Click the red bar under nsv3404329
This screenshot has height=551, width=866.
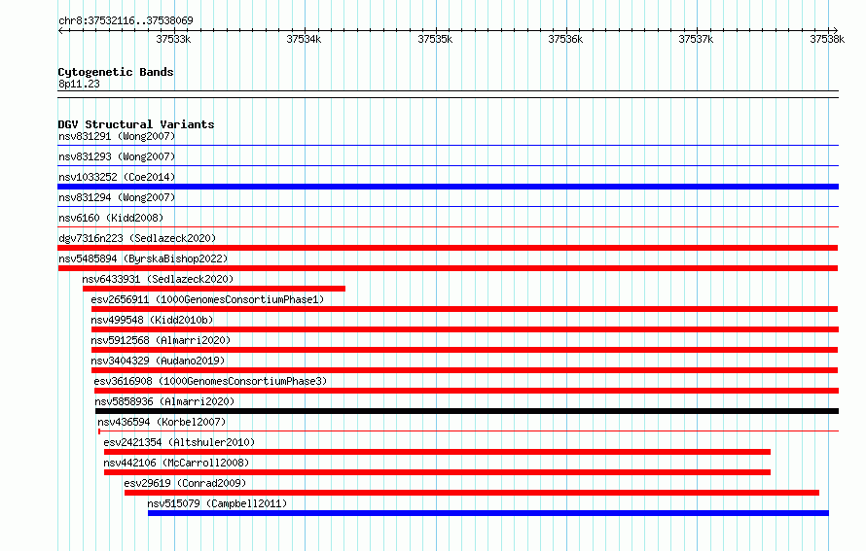[x=464, y=370]
